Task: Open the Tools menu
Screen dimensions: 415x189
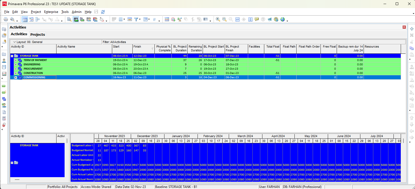Action: [65, 12]
